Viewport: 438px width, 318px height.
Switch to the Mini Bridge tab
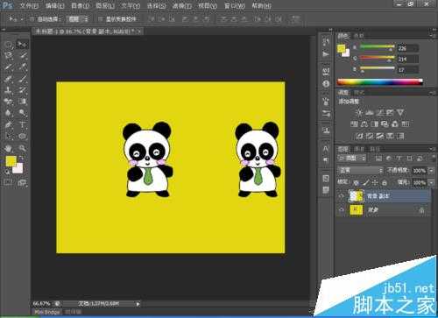[x=47, y=312]
